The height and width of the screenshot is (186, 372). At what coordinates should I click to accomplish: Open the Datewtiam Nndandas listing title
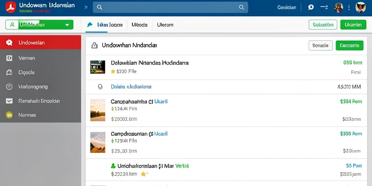click(150, 63)
